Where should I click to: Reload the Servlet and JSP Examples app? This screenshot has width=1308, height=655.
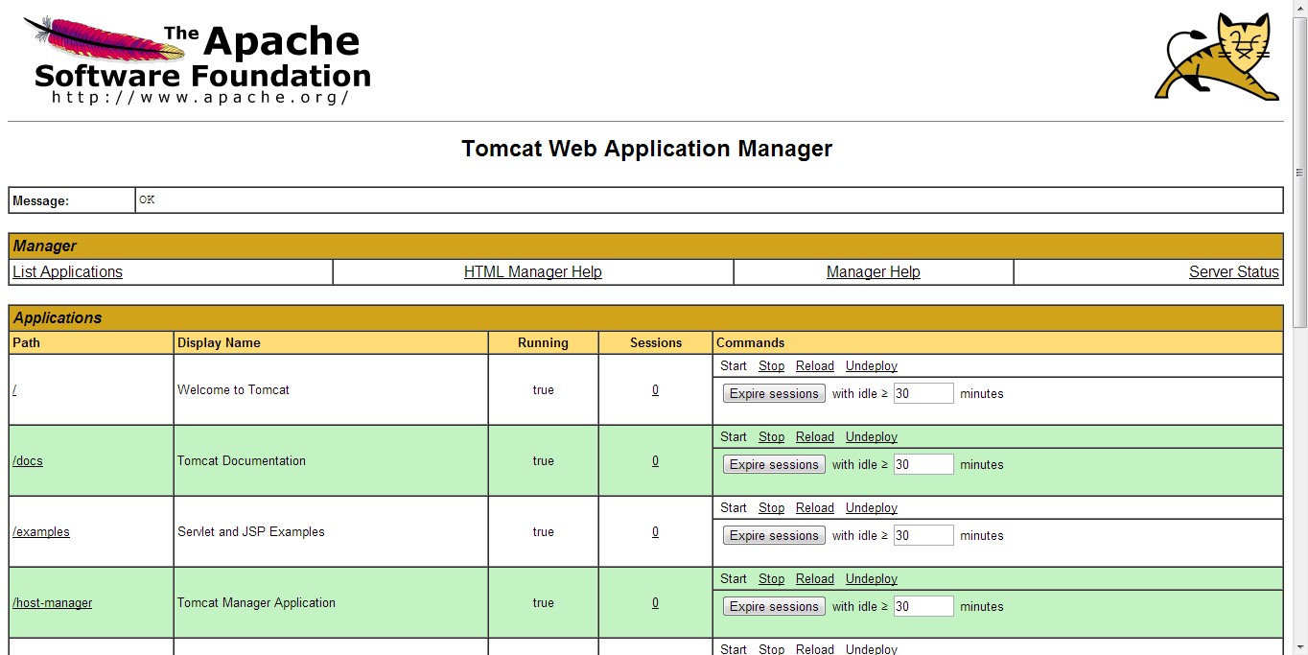tap(815, 508)
